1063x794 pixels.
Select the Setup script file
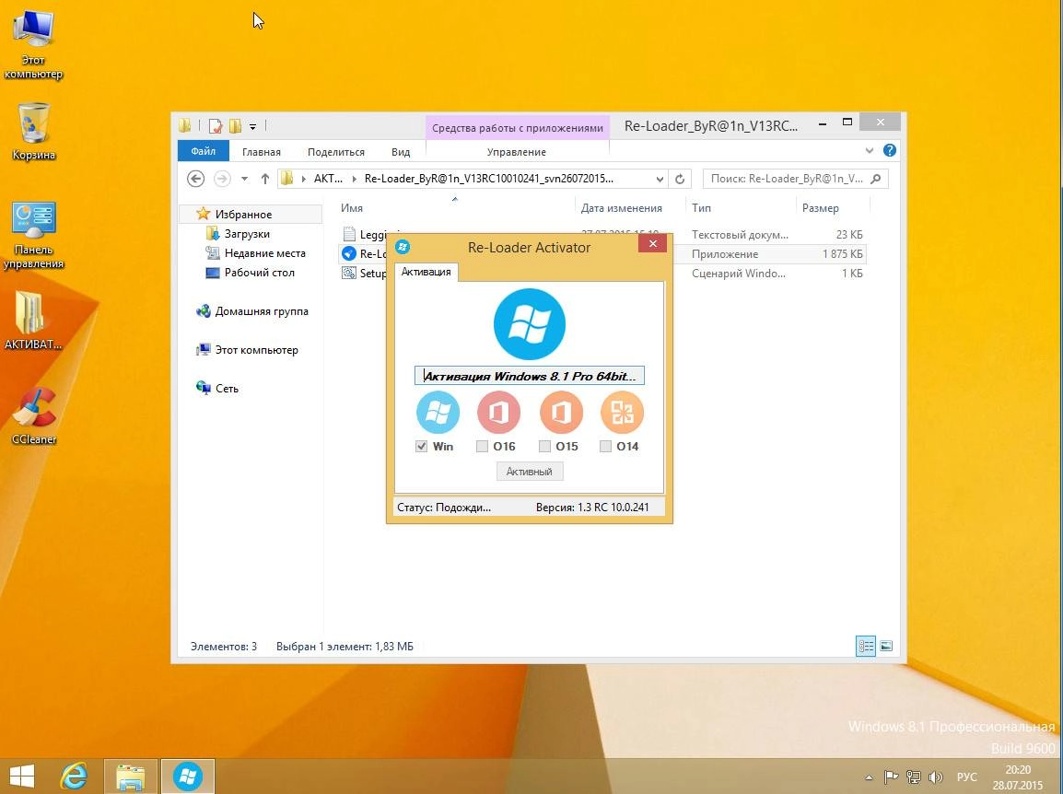point(365,274)
